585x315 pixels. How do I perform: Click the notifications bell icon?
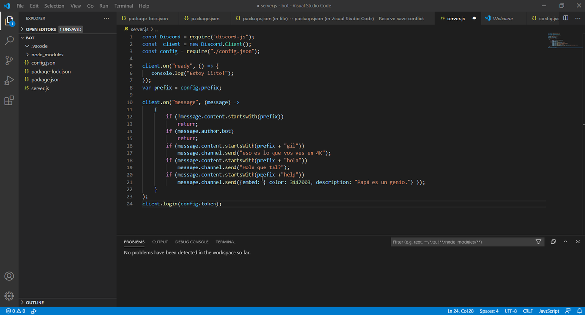579,311
